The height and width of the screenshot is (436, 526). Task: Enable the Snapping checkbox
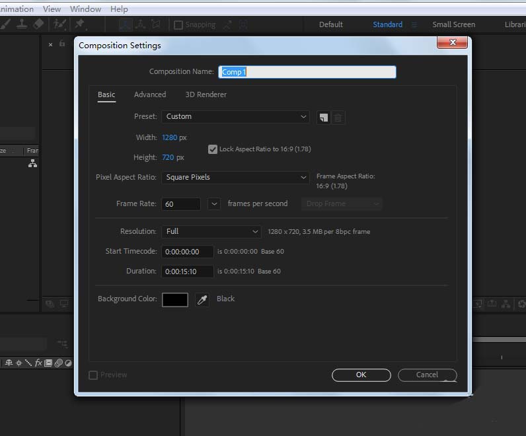click(178, 25)
